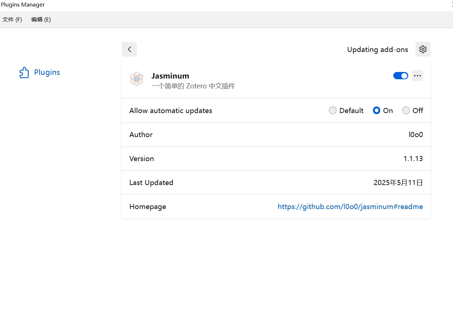Image resolution: width=453 pixels, height=329 pixels.
Task: Click the Author row label
Action: (141, 135)
